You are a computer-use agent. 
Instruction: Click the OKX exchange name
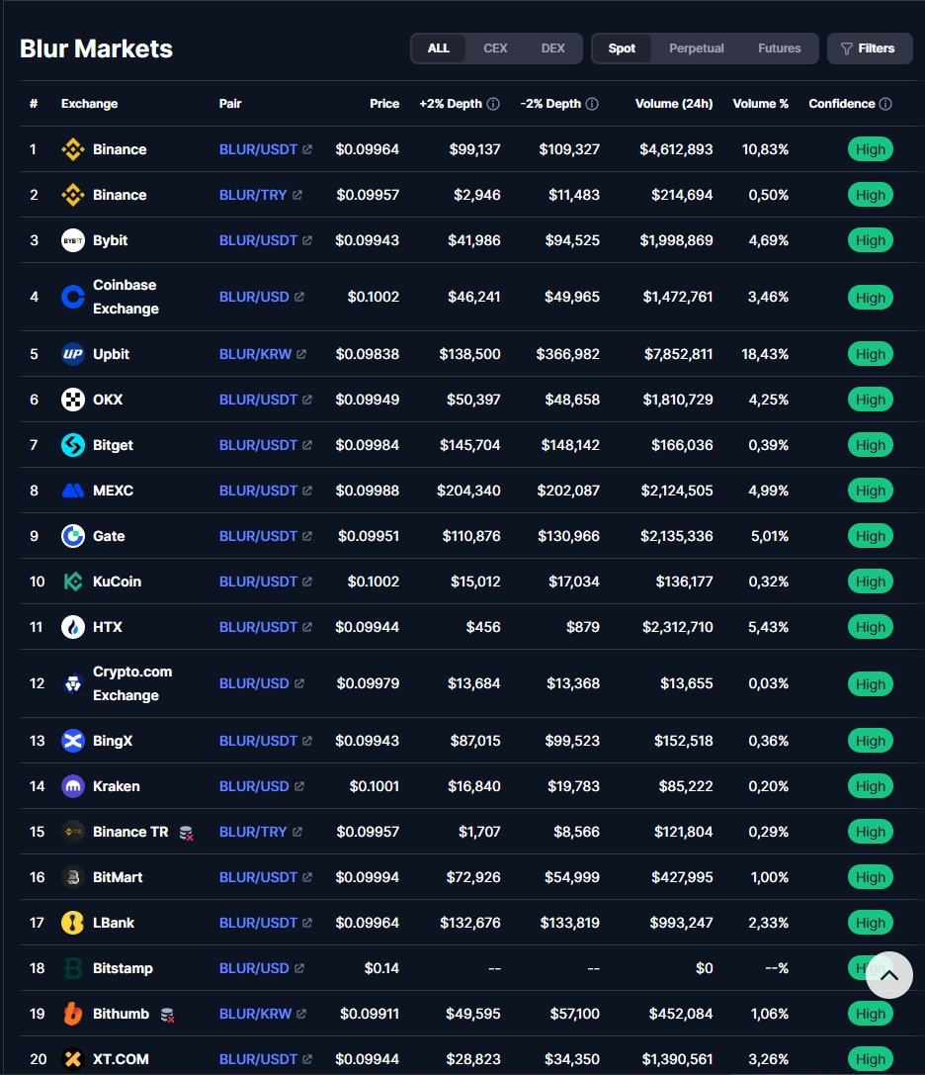(108, 400)
